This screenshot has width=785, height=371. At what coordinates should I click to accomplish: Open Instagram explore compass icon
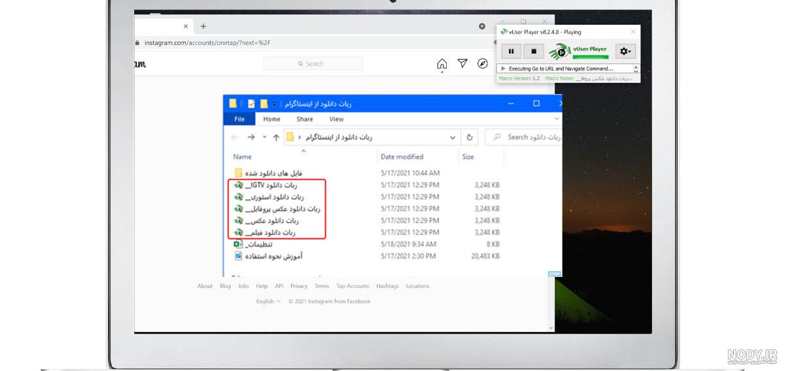[x=483, y=63]
